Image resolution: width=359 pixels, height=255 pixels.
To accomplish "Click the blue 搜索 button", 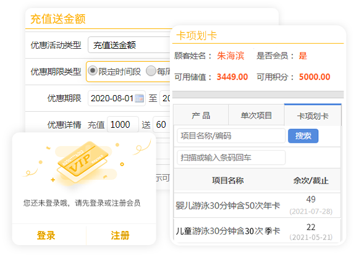I will 303,136.
